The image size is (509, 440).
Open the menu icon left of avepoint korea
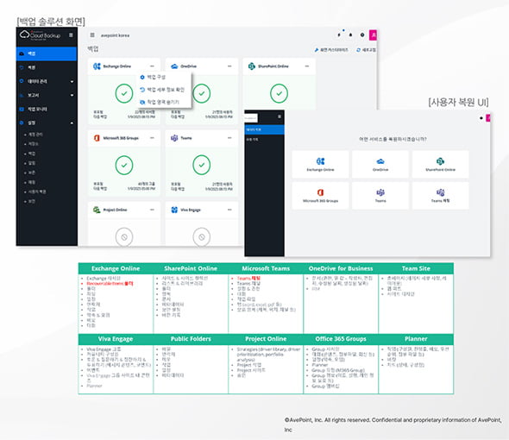[92, 35]
